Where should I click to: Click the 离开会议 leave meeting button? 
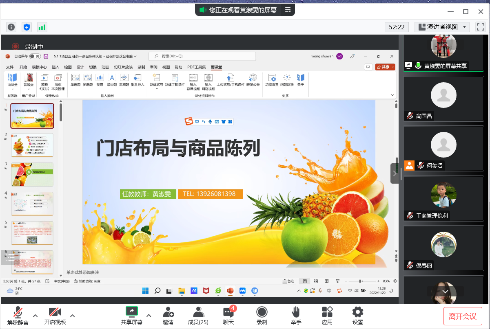coord(463,316)
